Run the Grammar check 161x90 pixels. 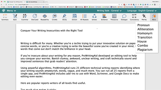click(25, 17)
